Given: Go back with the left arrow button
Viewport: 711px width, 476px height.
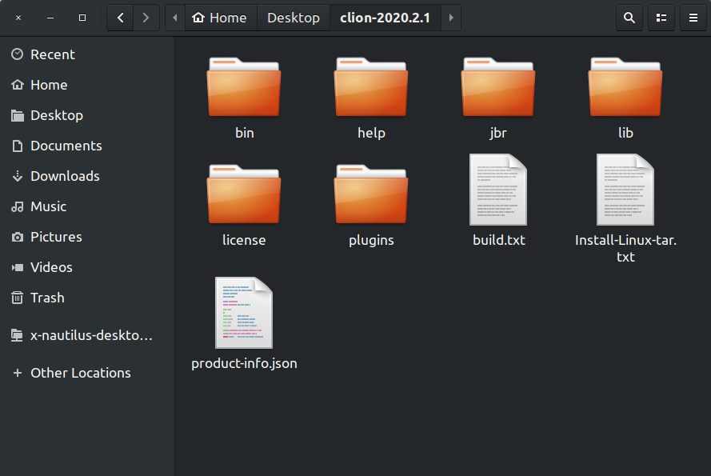Looking at the screenshot, I should click(120, 18).
